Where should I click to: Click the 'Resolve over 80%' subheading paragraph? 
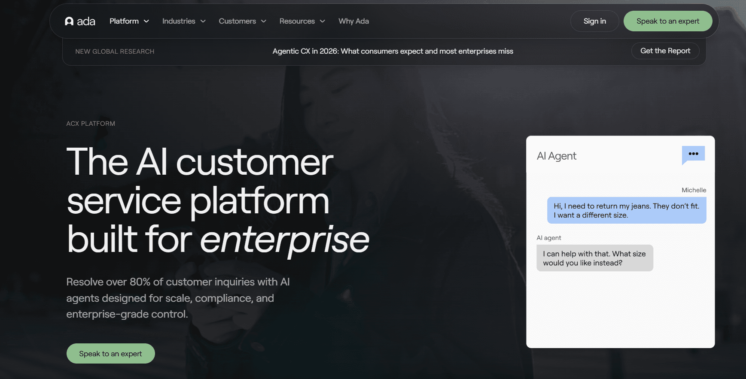coord(178,298)
